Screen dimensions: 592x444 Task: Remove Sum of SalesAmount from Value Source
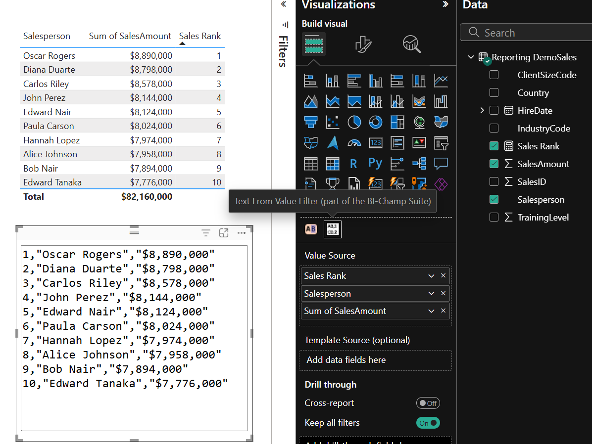click(x=443, y=311)
